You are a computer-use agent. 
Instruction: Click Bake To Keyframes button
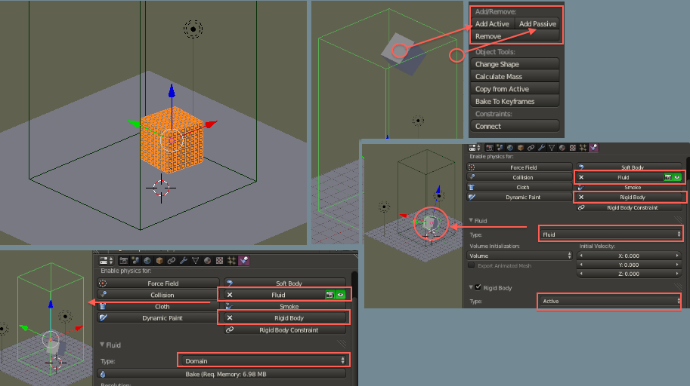point(515,102)
